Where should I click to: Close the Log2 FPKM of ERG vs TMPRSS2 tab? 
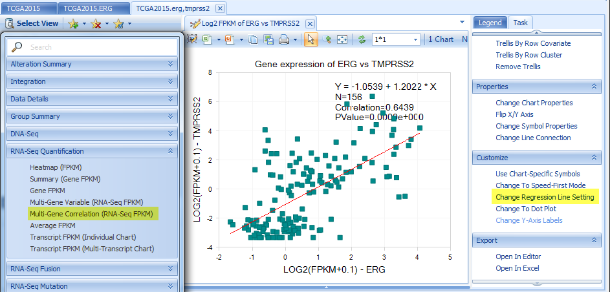[310, 24]
